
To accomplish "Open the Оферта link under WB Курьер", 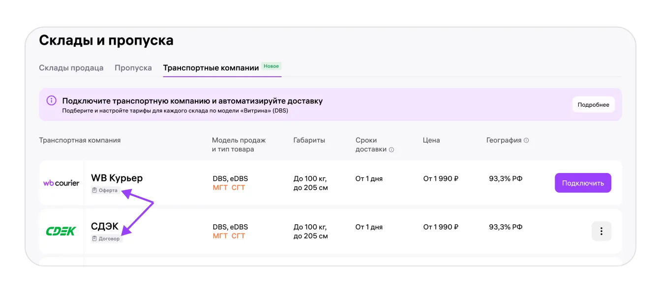I will point(105,190).
